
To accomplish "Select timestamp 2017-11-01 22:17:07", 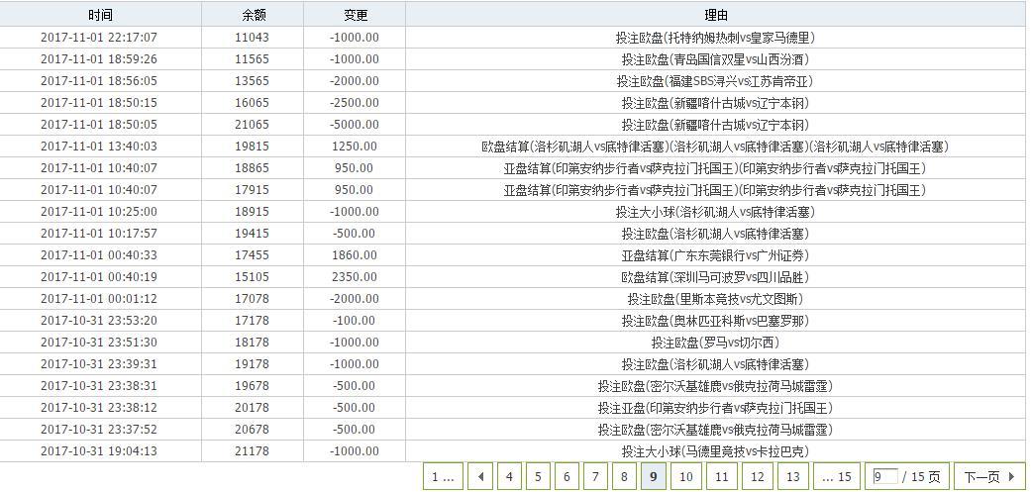I will coord(99,38).
